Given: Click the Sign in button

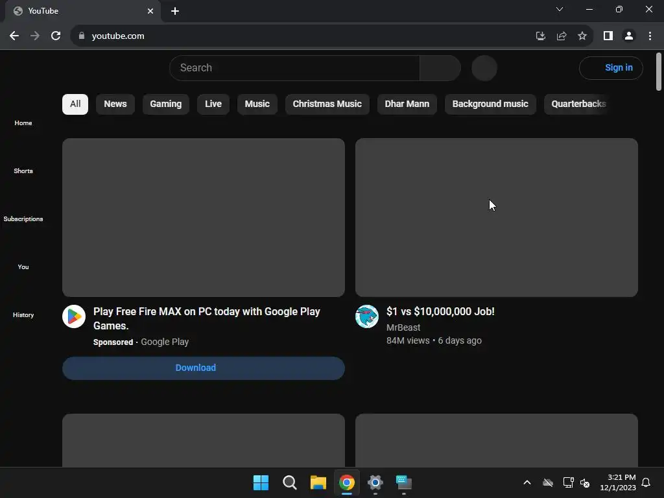Looking at the screenshot, I should [x=611, y=67].
